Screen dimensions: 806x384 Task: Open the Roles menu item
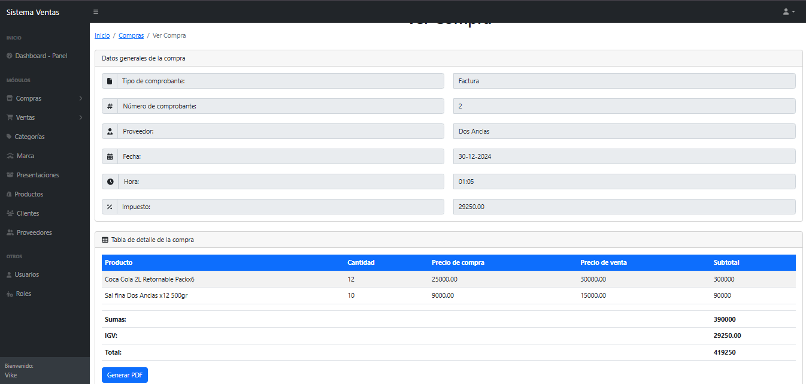23,294
